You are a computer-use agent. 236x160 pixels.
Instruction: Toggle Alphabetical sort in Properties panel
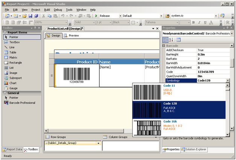pos(171,40)
